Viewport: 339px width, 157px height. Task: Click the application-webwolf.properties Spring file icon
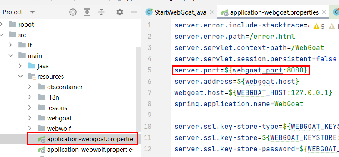point(41,150)
